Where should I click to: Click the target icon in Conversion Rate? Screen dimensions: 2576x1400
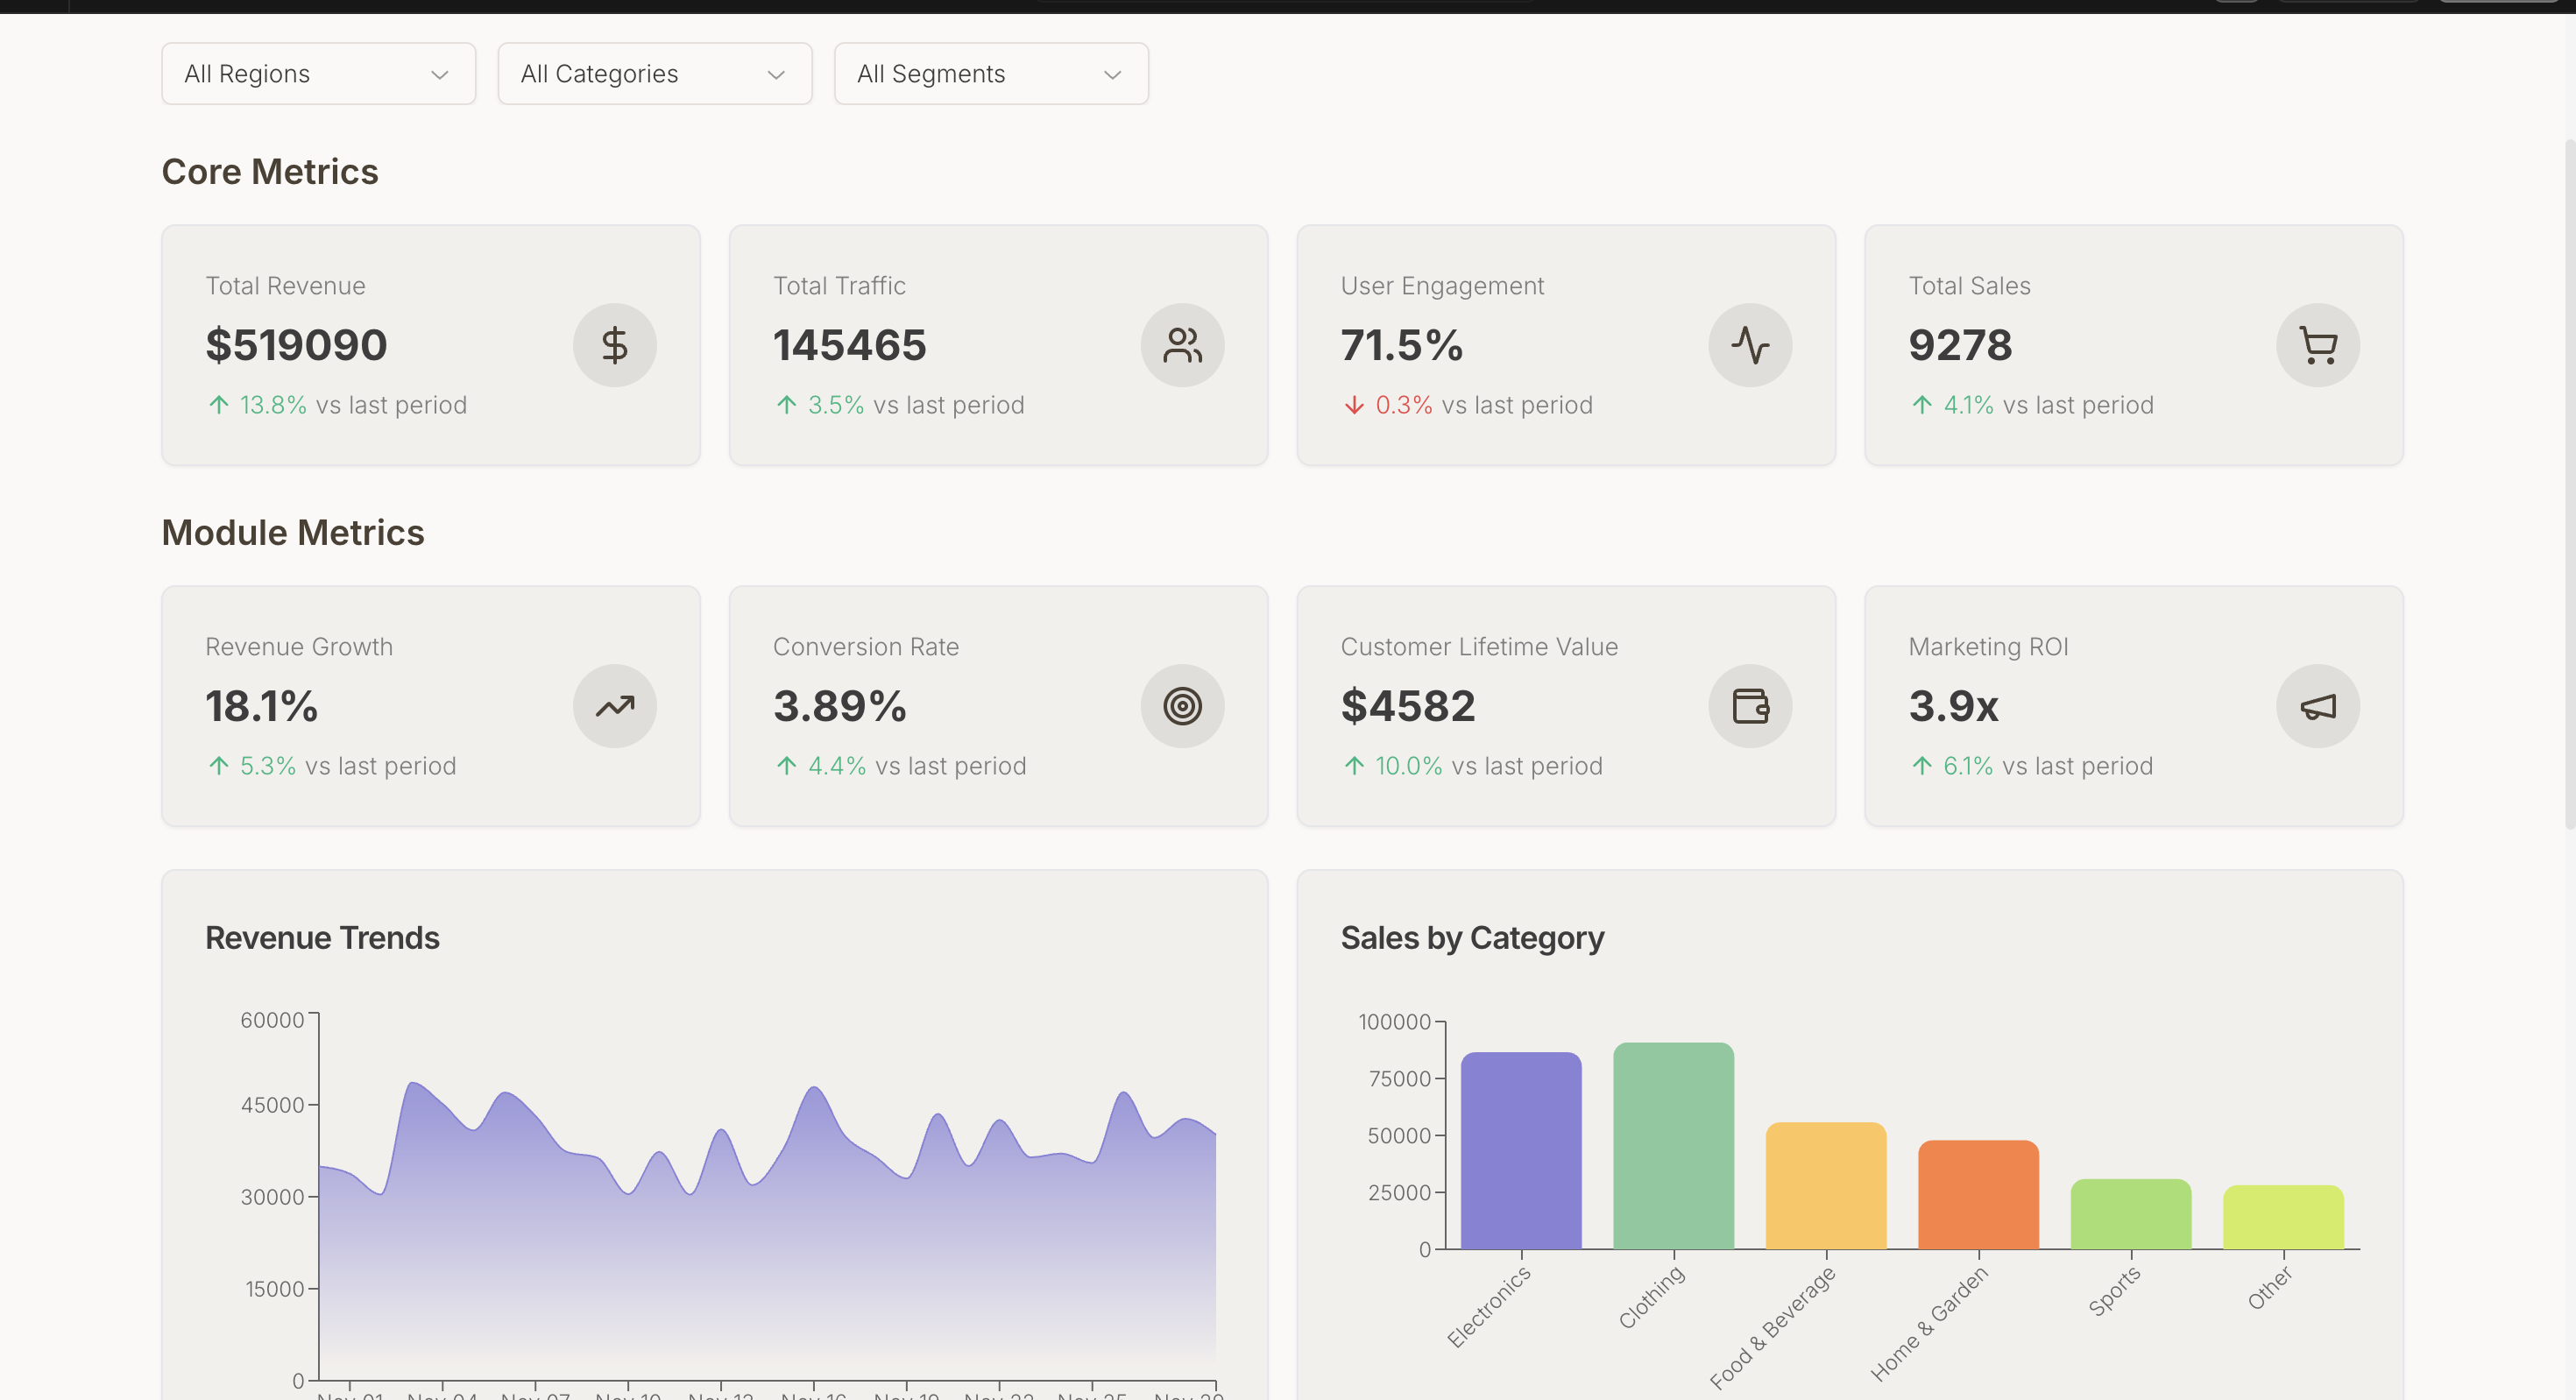pyautogui.click(x=1182, y=706)
